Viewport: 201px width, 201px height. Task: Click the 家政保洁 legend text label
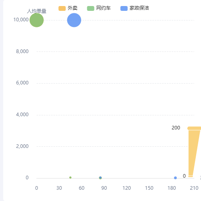pos(139,8)
